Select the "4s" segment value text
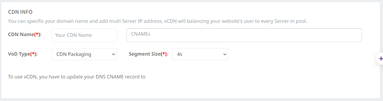Screen dimensions: 383x101 (x=179, y=54)
